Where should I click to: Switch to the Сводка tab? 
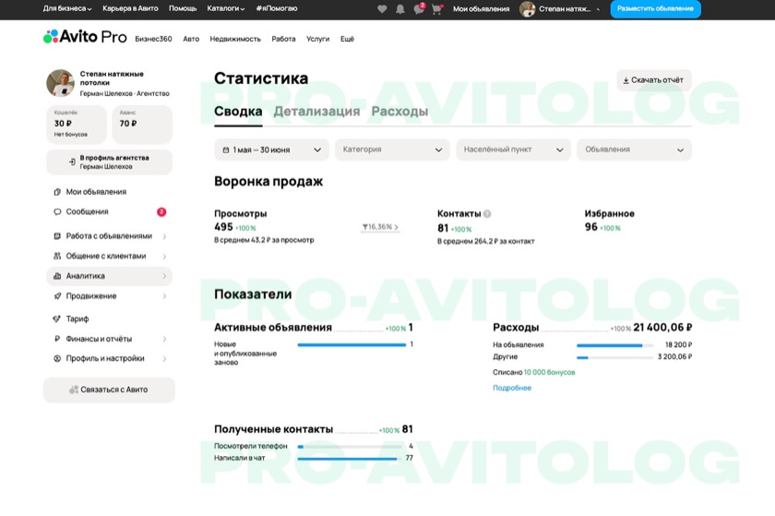tap(238, 112)
